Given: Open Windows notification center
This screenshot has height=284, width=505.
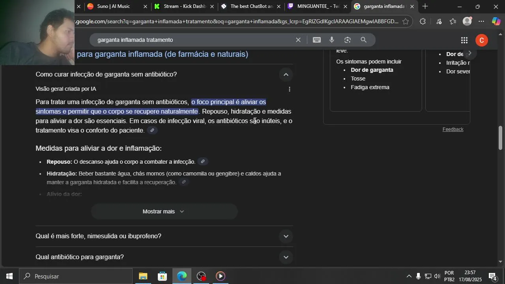Looking at the screenshot, I should coord(493,276).
